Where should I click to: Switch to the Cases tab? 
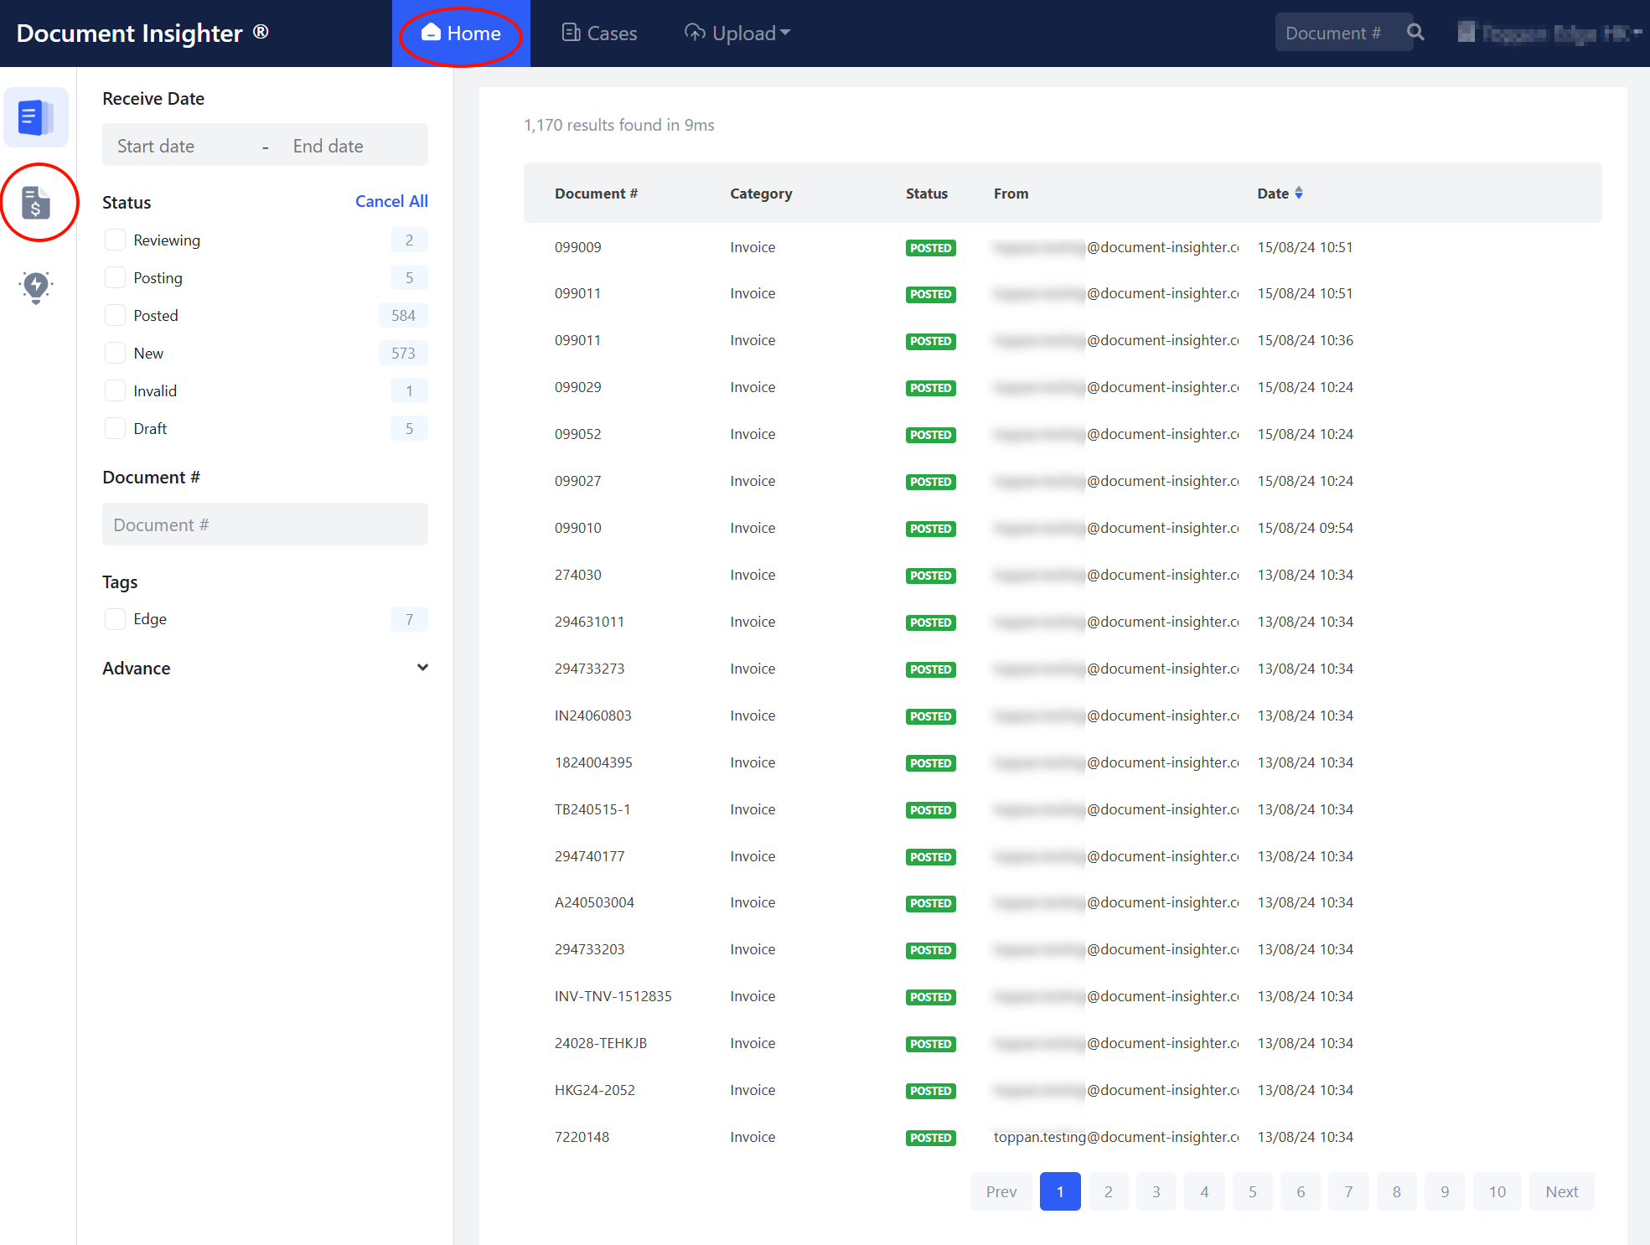[599, 34]
